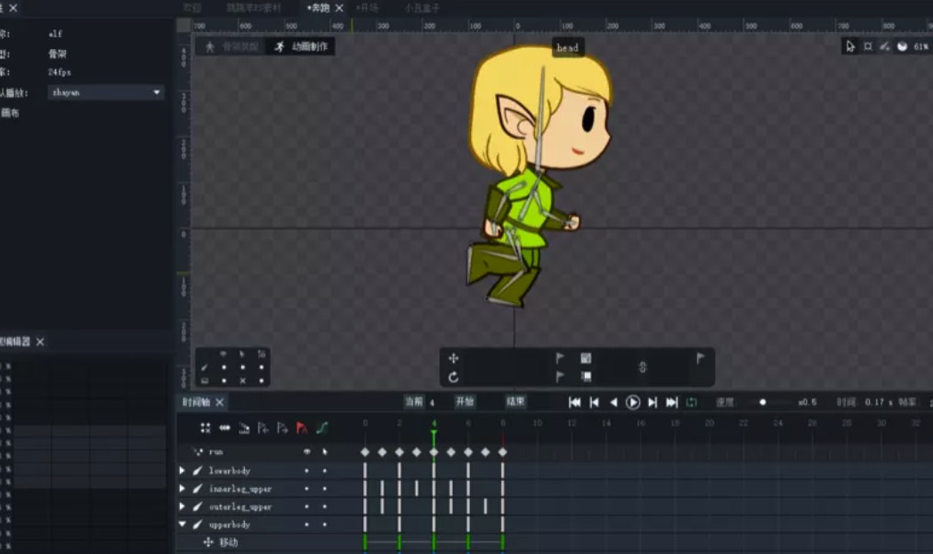933x554 pixels.
Task: Play the animation backward
Action: point(613,403)
